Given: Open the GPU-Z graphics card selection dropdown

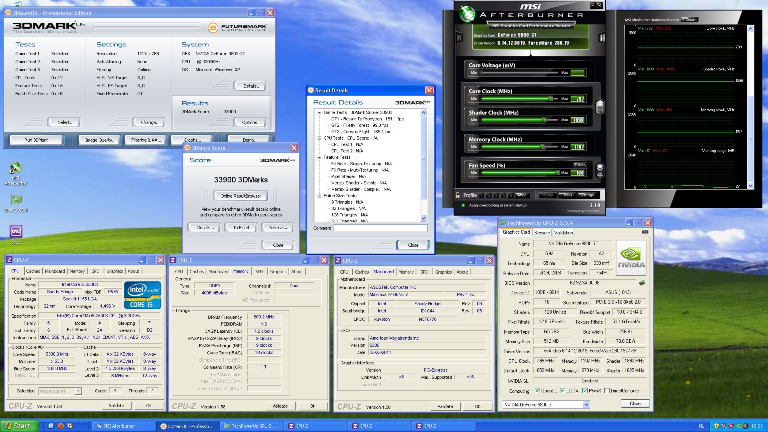Looking at the screenshot, I should click(x=586, y=405).
